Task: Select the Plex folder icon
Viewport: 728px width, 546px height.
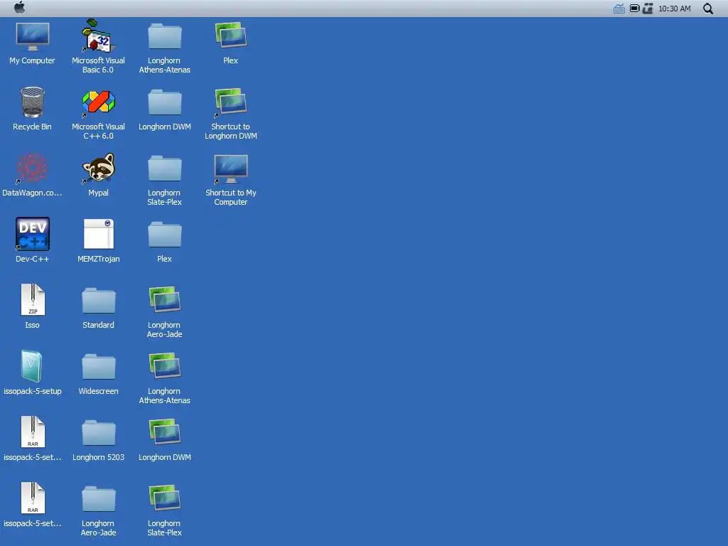Action: pyautogui.click(x=164, y=235)
